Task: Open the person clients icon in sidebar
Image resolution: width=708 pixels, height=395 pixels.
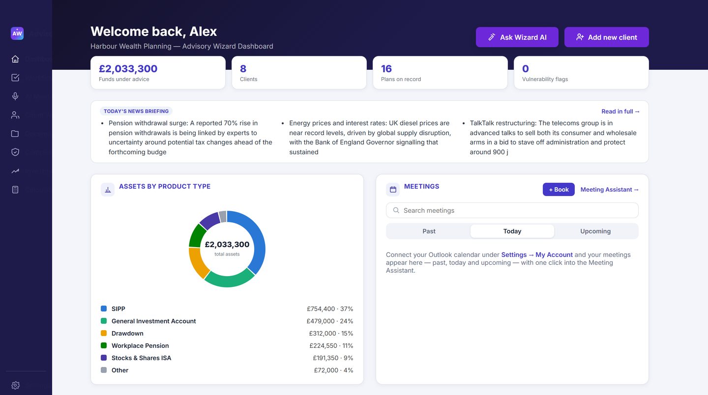Action: (x=15, y=115)
